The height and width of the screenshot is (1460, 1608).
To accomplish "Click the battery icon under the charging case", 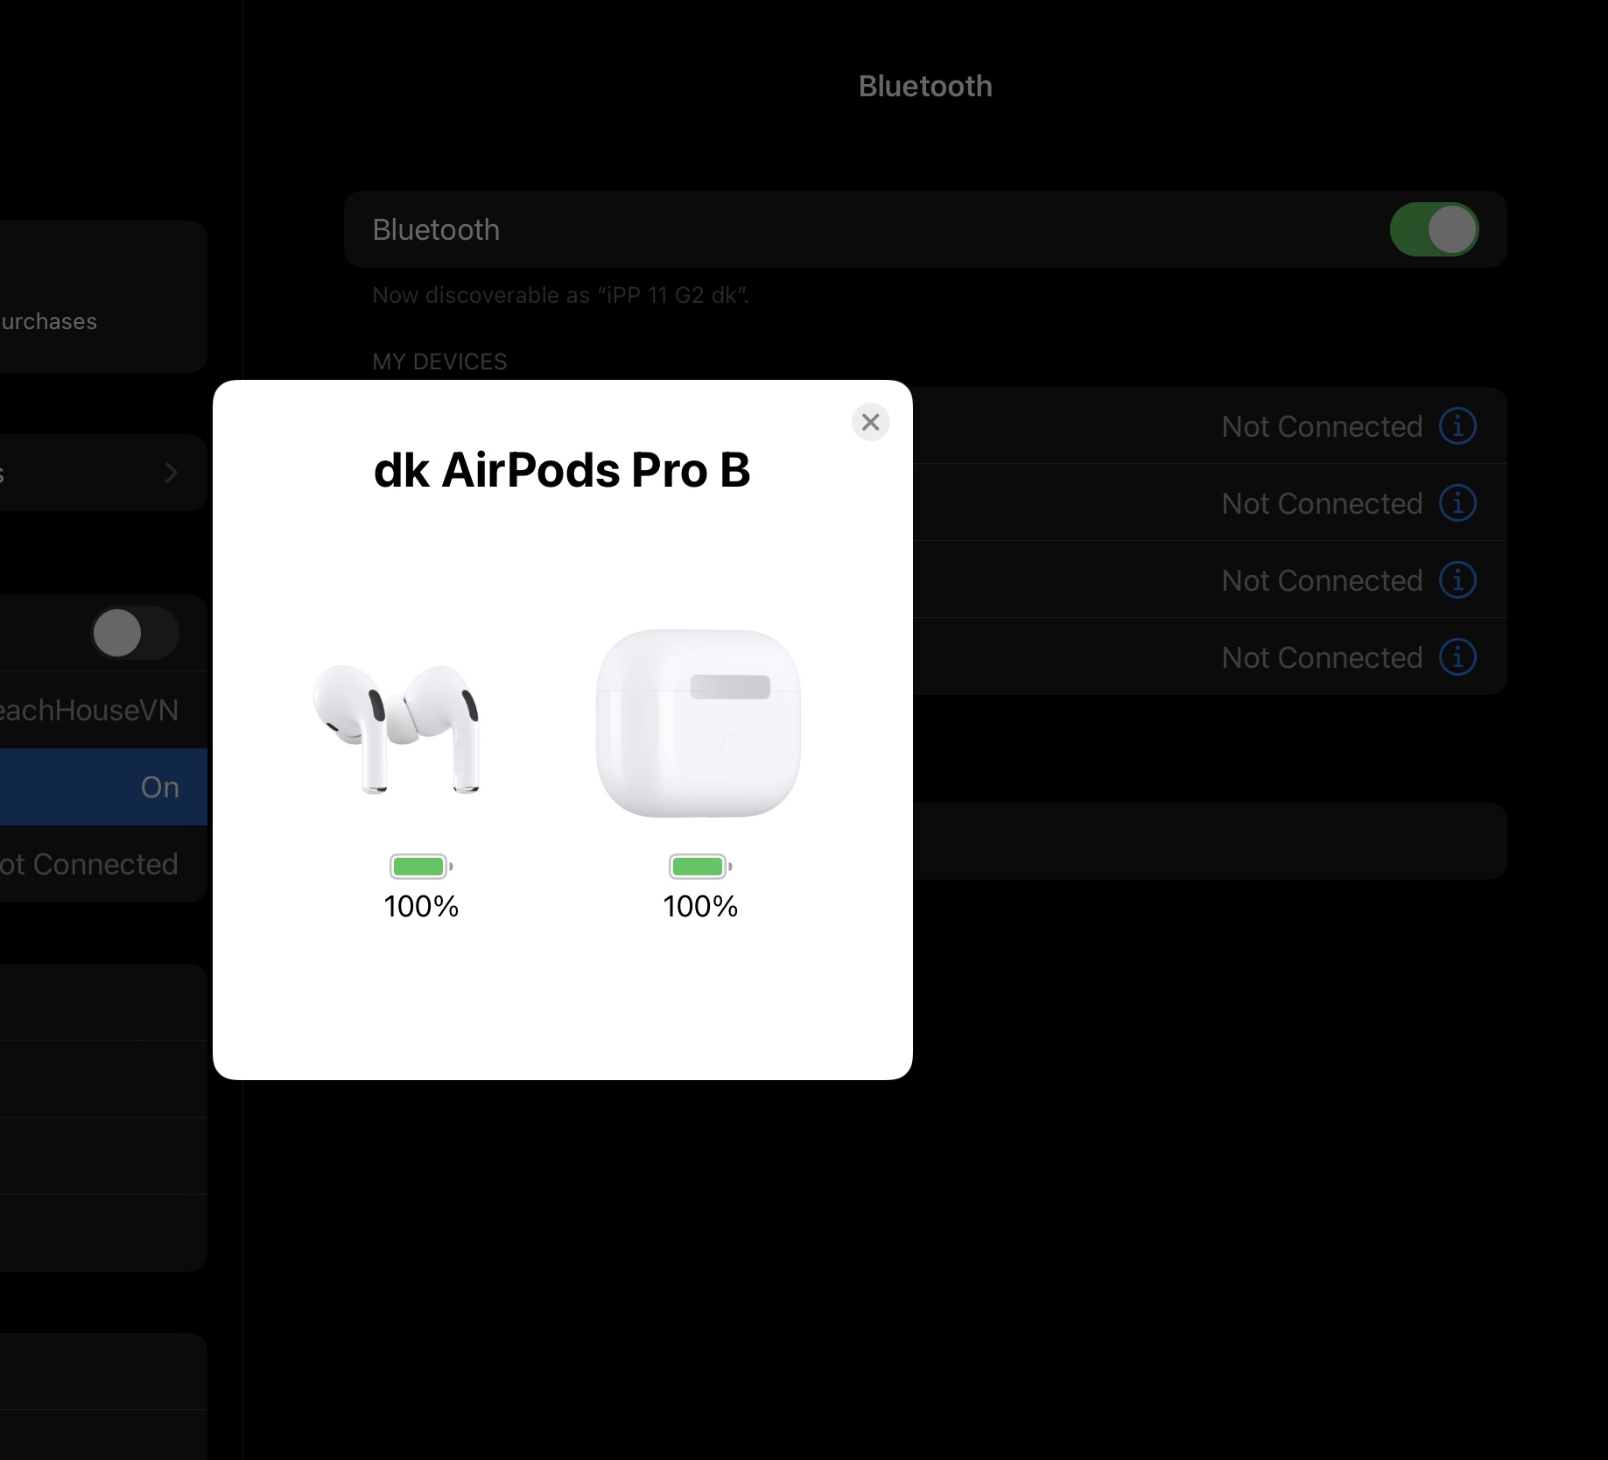I will click(700, 867).
